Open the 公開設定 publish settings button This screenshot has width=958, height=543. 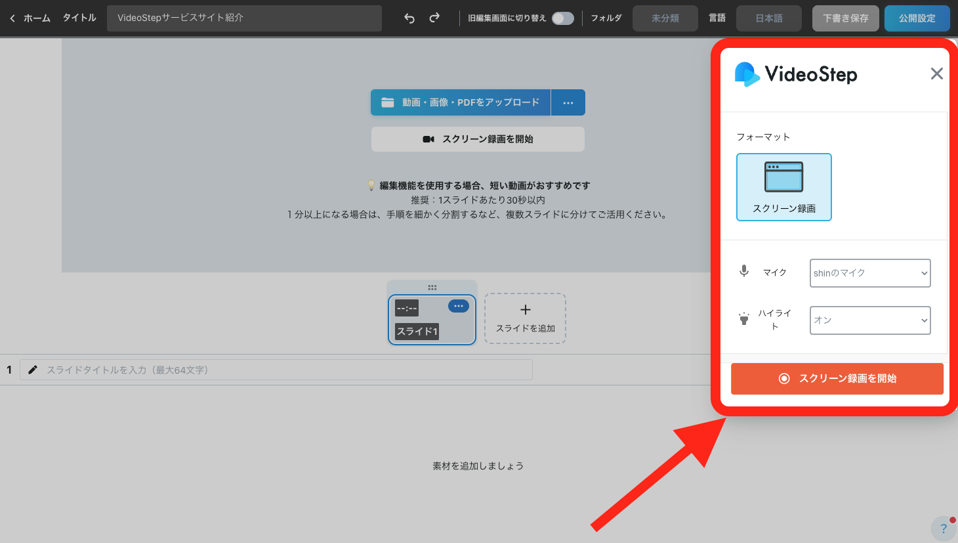(x=917, y=18)
